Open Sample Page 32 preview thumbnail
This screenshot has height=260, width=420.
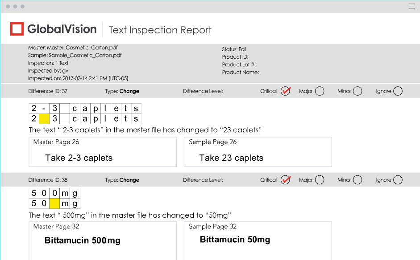[x=258, y=240]
